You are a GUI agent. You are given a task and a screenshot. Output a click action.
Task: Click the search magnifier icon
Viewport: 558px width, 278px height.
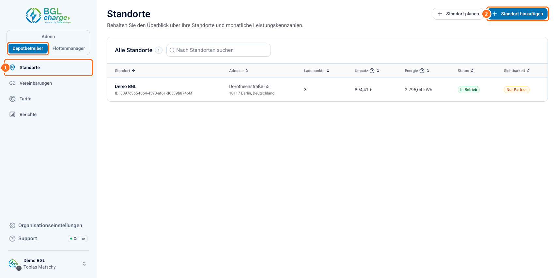click(x=172, y=50)
